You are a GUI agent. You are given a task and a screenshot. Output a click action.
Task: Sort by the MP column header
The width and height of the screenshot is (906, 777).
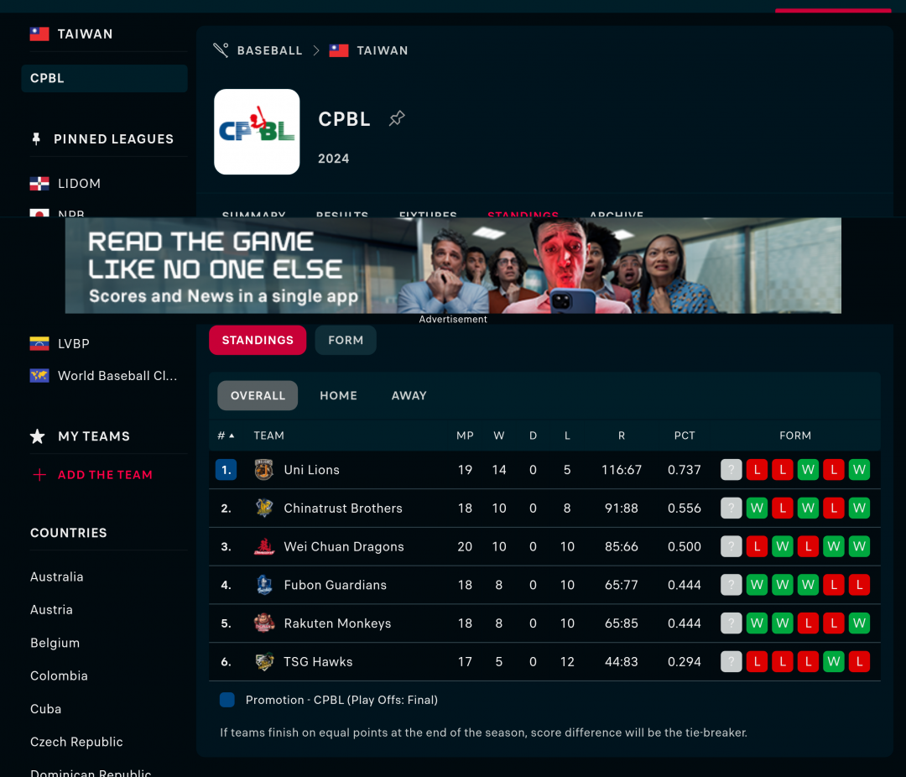[x=465, y=435]
